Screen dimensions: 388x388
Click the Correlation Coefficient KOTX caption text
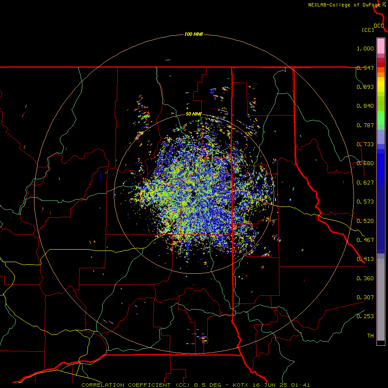click(x=195, y=385)
